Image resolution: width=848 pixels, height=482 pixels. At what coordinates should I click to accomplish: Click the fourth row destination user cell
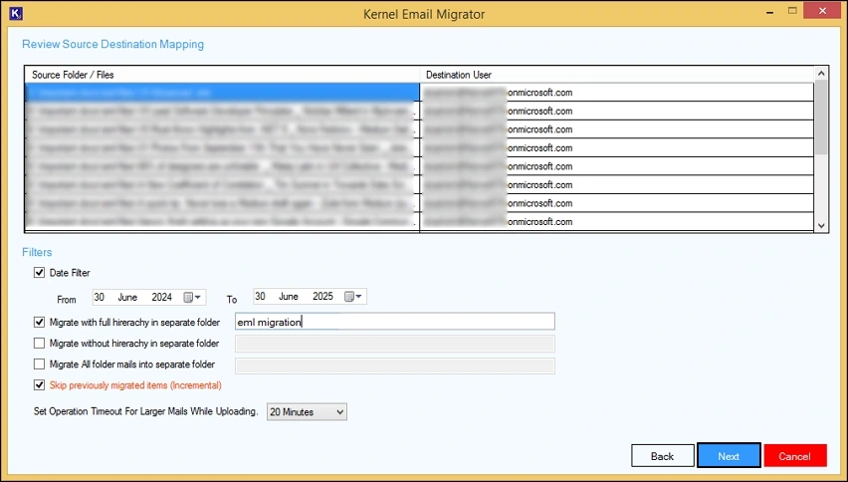pos(616,147)
